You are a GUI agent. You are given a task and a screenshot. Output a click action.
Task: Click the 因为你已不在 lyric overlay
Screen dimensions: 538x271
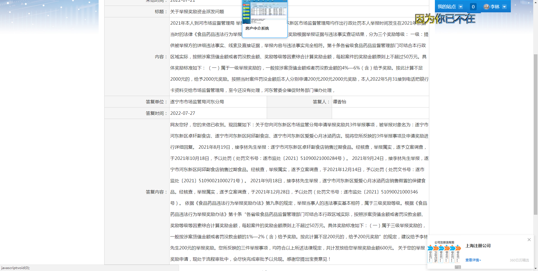[445, 19]
